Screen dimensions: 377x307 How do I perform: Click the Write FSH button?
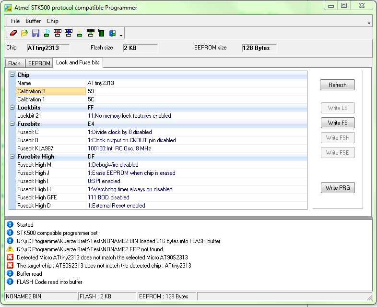tap(338, 138)
